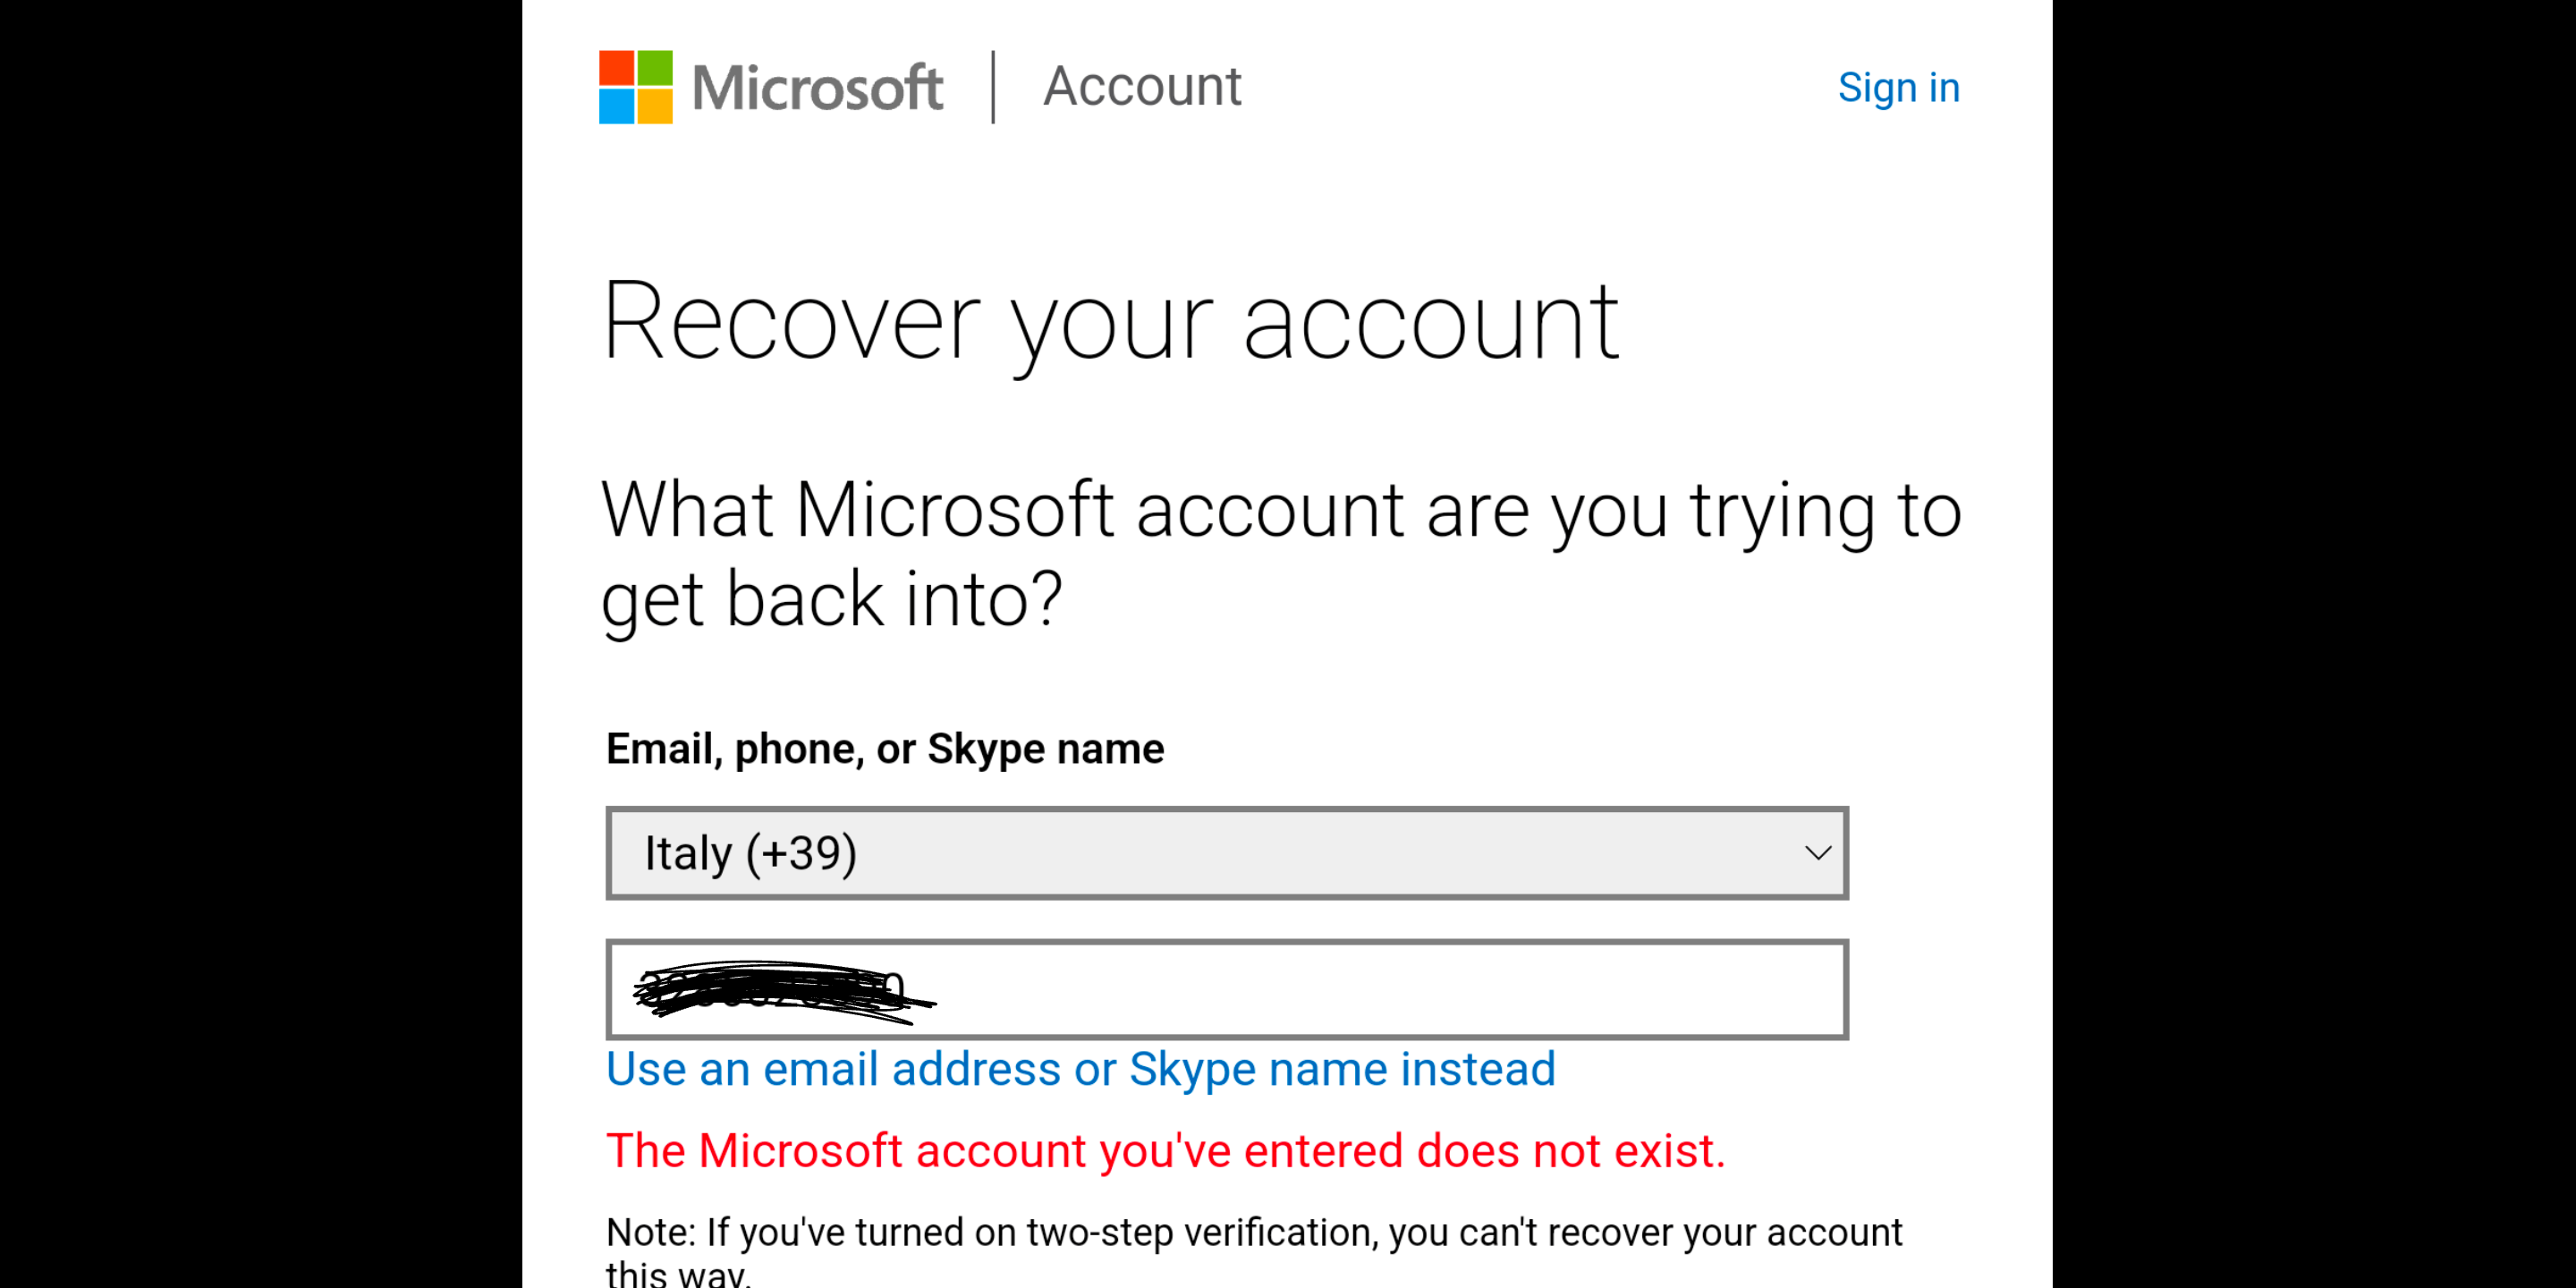This screenshot has width=2576, height=1288.
Task: Click the What Microsoft account question text
Action: tap(1281, 554)
